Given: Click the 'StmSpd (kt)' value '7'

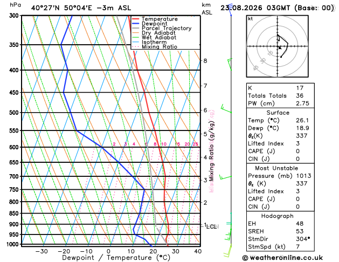Looking at the screenshot, I should tap(298, 247).
